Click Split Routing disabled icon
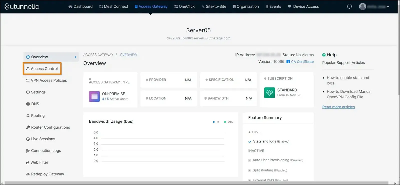 (x=249, y=171)
